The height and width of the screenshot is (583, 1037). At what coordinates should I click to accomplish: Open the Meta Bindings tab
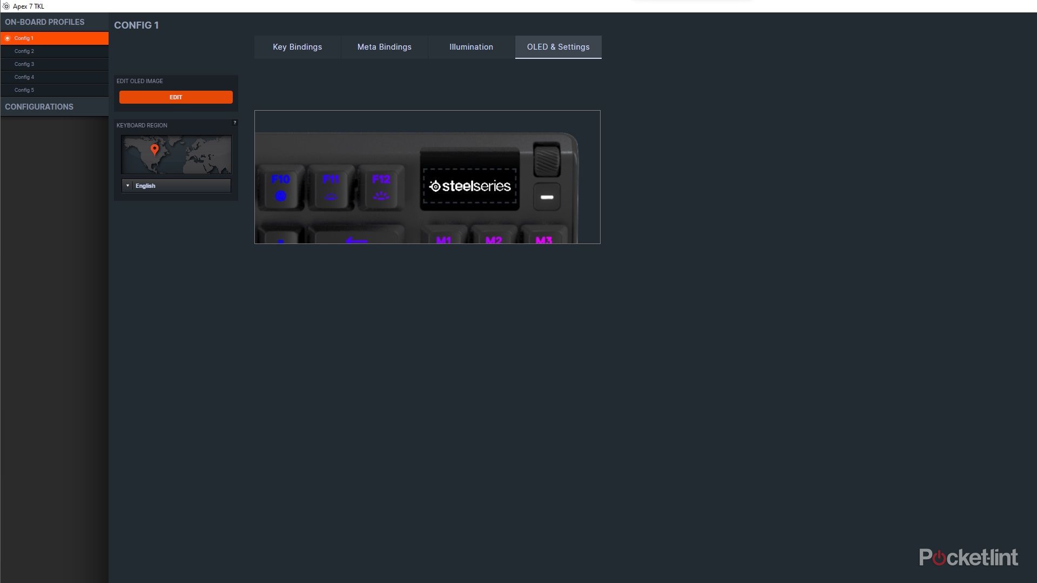(x=384, y=47)
